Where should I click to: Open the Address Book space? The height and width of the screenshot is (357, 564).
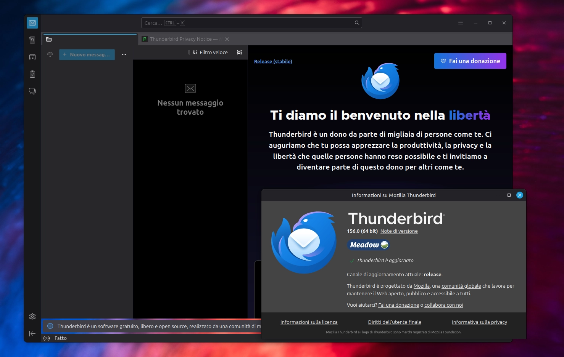click(x=32, y=40)
